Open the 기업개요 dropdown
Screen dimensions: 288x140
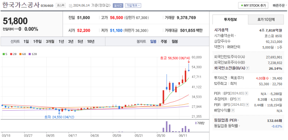coord(133,6)
